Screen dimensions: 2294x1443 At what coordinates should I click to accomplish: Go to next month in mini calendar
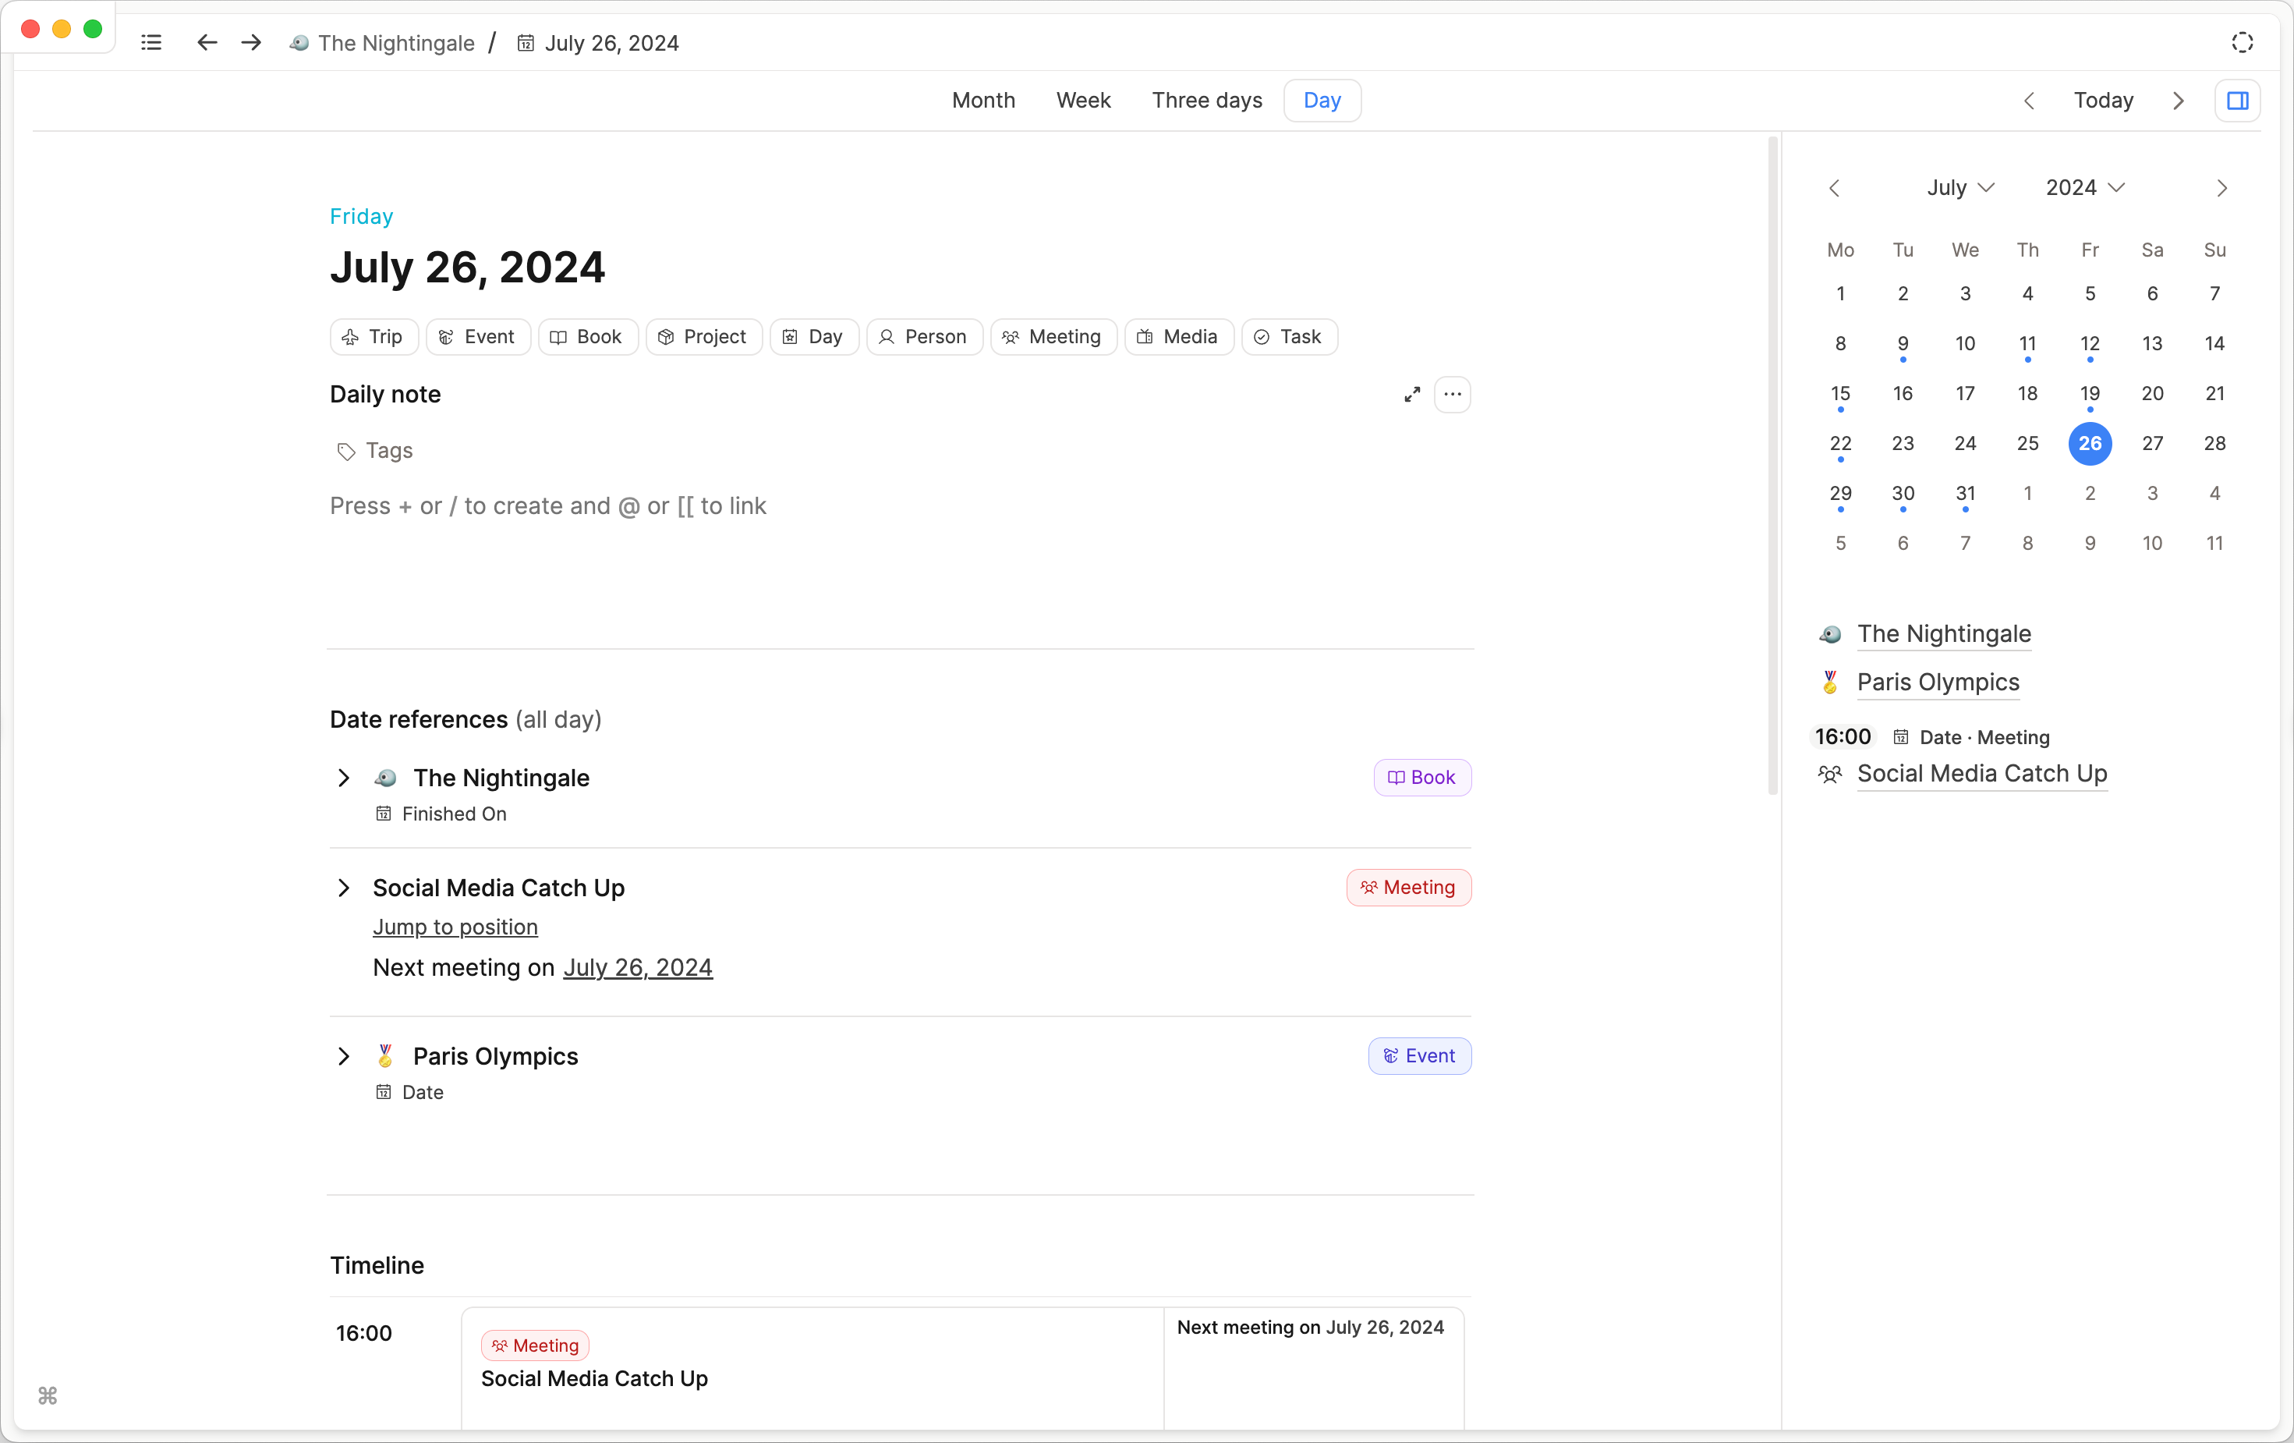2221,189
